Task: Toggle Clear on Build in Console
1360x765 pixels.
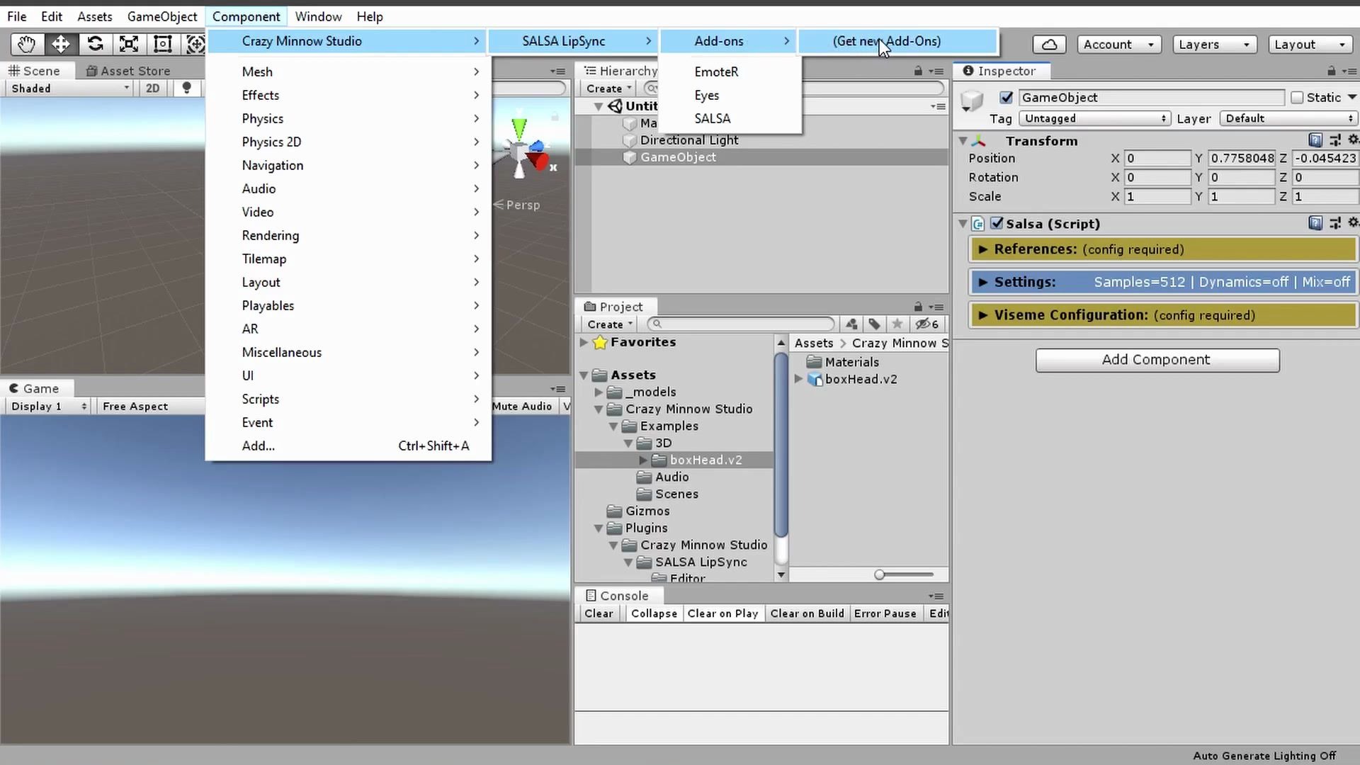Action: (x=807, y=613)
